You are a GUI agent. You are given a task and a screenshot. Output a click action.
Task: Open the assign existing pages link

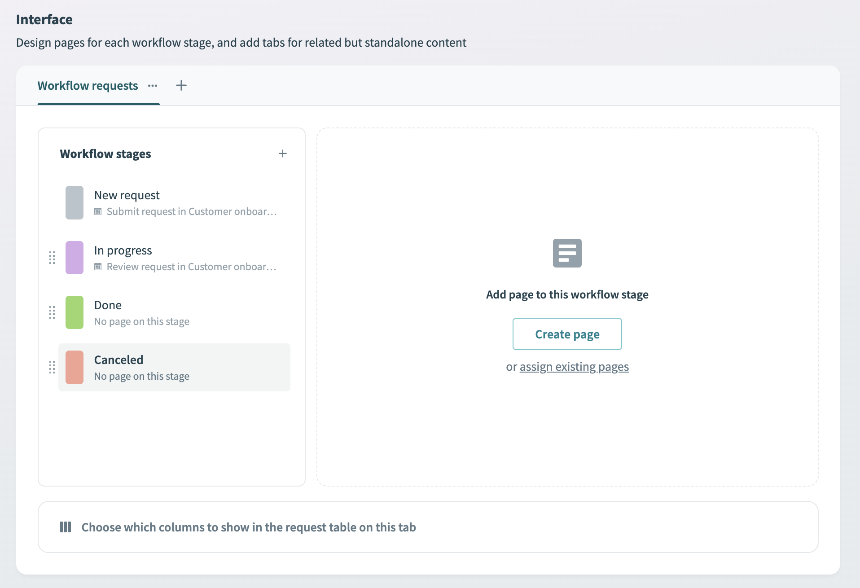coord(574,366)
